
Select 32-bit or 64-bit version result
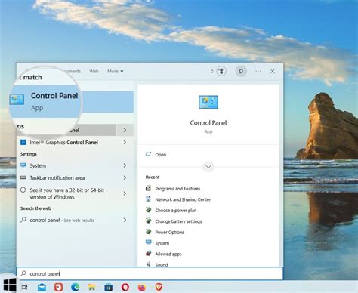[66, 193]
